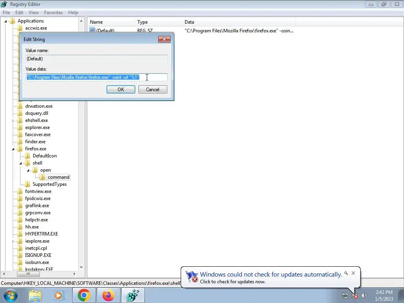404x303 pixels.
Task: Click the (Default) string value icon
Action: tap(92, 30)
